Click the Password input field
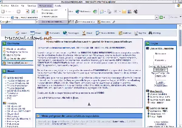This screenshot has width=182, height=128. [x=160, y=63]
